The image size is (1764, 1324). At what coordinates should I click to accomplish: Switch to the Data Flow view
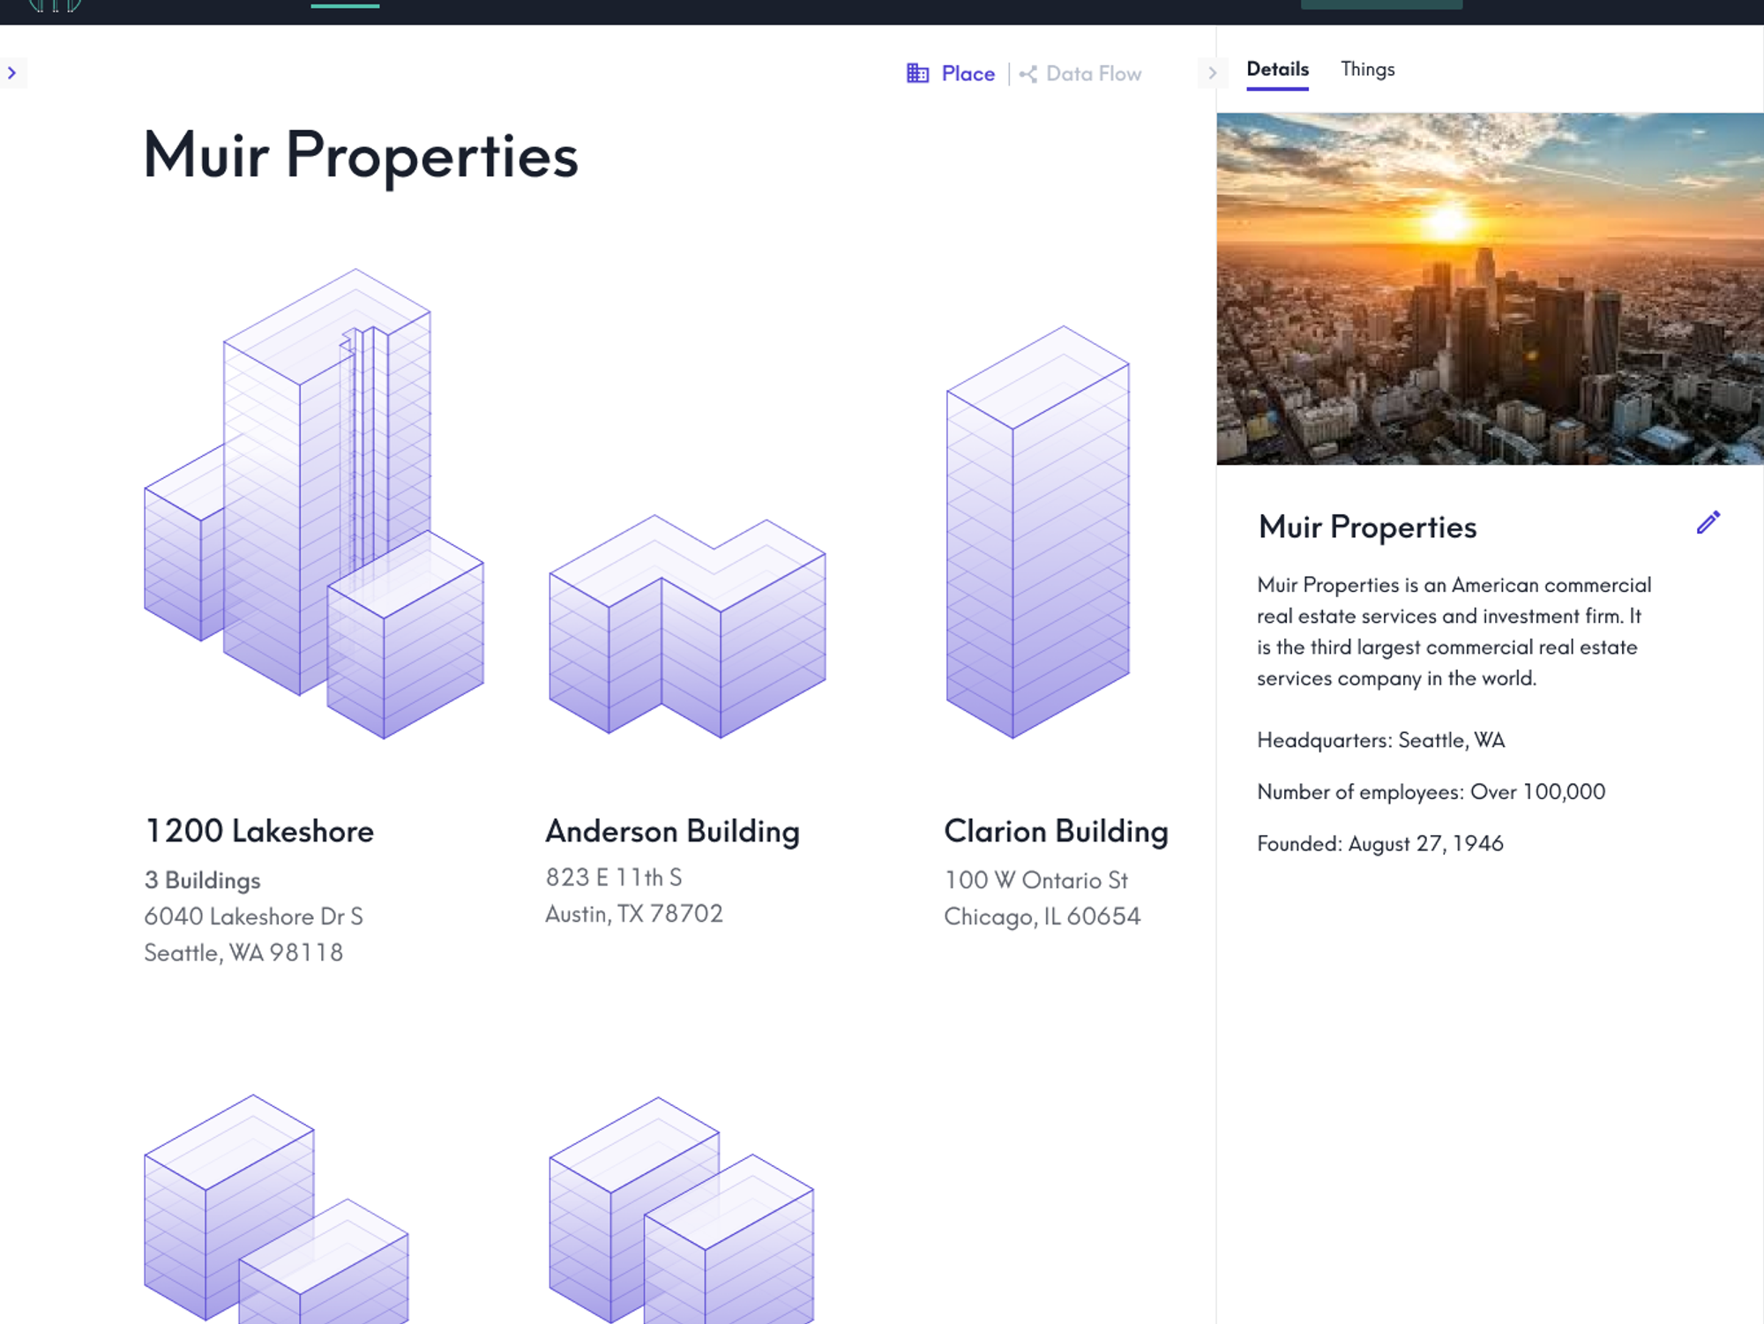point(1092,73)
